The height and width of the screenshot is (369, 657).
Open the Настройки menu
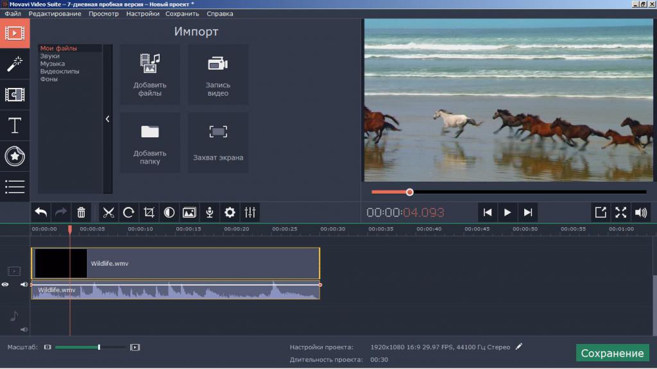click(142, 13)
